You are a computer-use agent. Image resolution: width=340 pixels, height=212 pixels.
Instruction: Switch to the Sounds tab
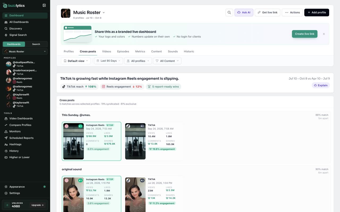click(173, 51)
